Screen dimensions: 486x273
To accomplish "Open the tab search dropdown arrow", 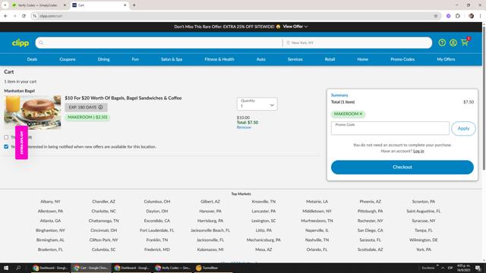I will coord(5,5).
